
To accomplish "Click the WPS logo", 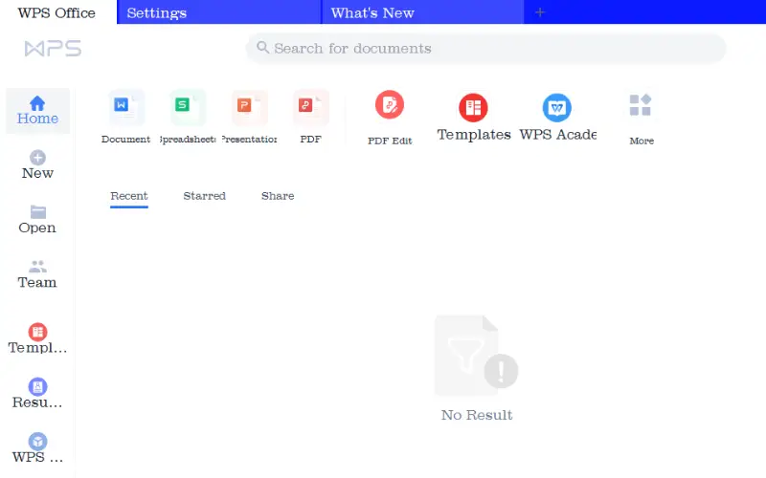I will pyautogui.click(x=53, y=49).
